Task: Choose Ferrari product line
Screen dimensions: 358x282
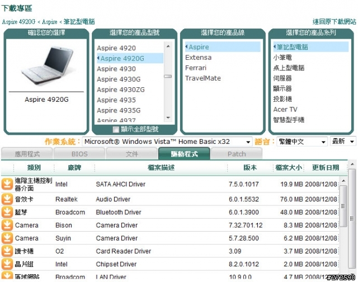Action: point(196,68)
